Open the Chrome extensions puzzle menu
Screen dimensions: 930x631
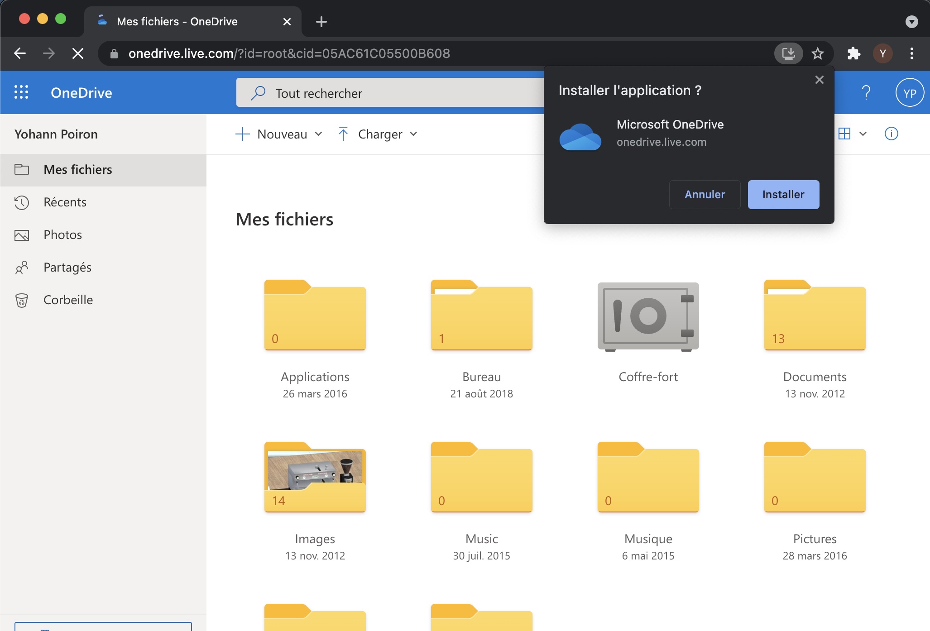pyautogui.click(x=854, y=53)
